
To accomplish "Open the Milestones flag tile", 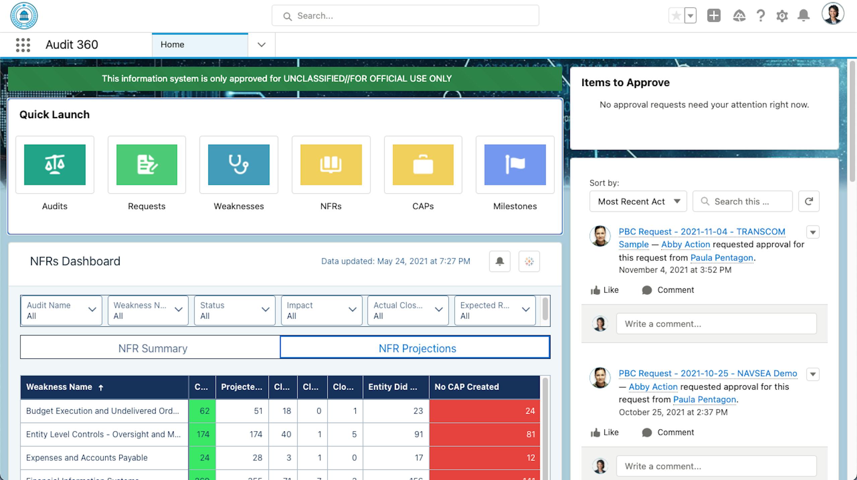I will tap(515, 165).
